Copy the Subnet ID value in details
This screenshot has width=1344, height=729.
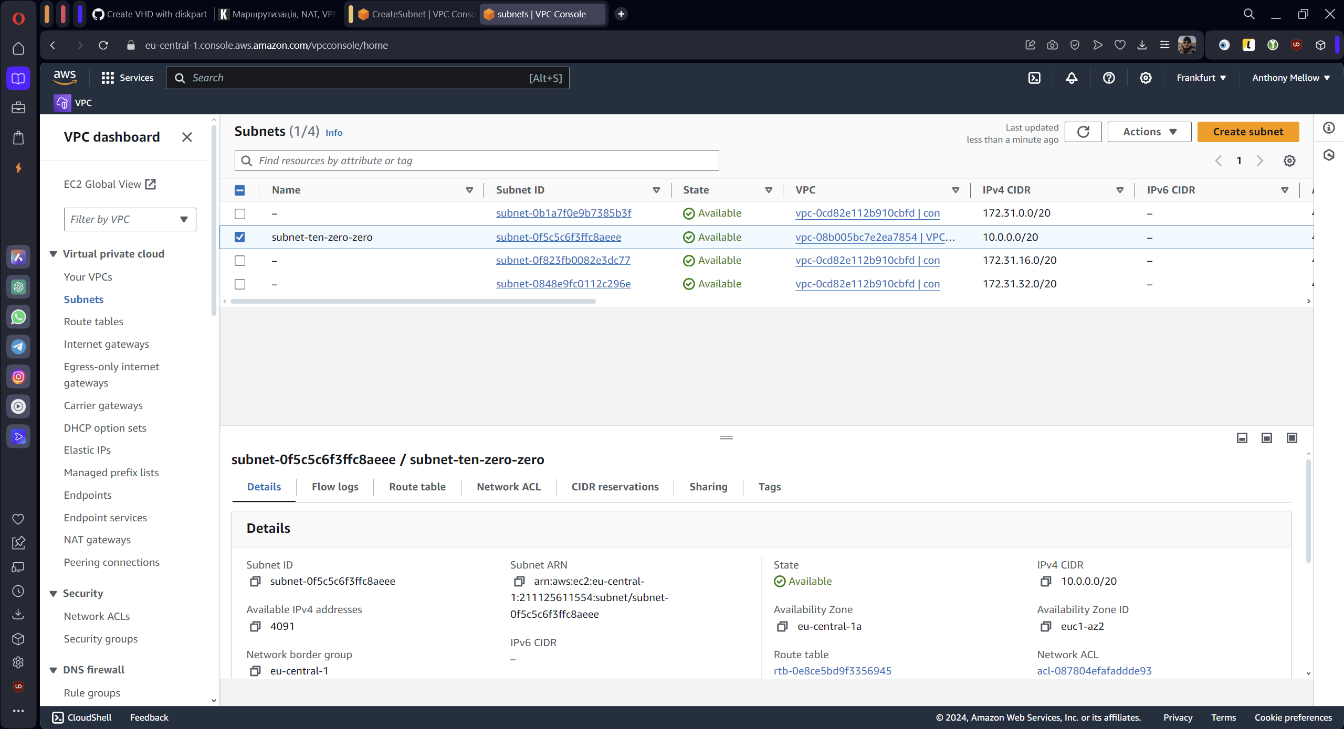click(255, 581)
